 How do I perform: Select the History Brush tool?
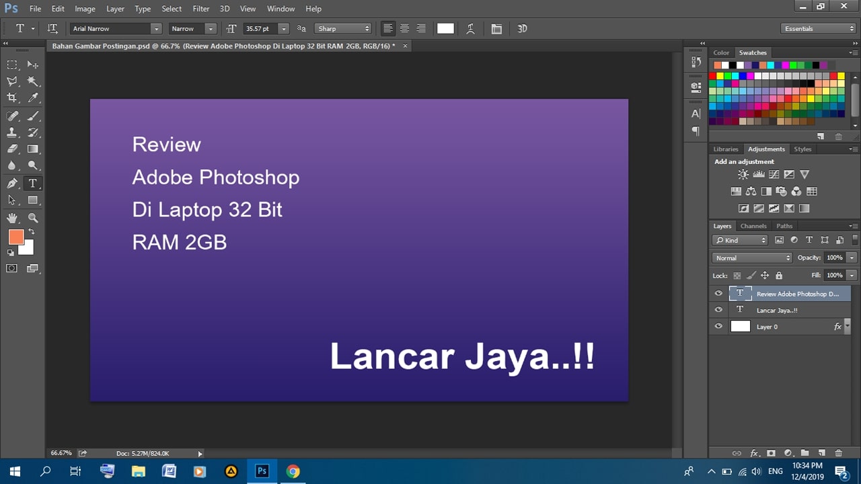pyautogui.click(x=32, y=132)
